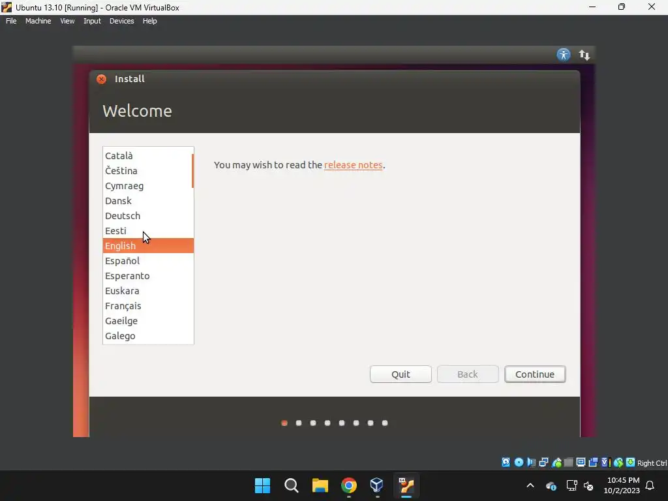Launch Google Chrome from the taskbar
The image size is (668, 501).
point(348,485)
